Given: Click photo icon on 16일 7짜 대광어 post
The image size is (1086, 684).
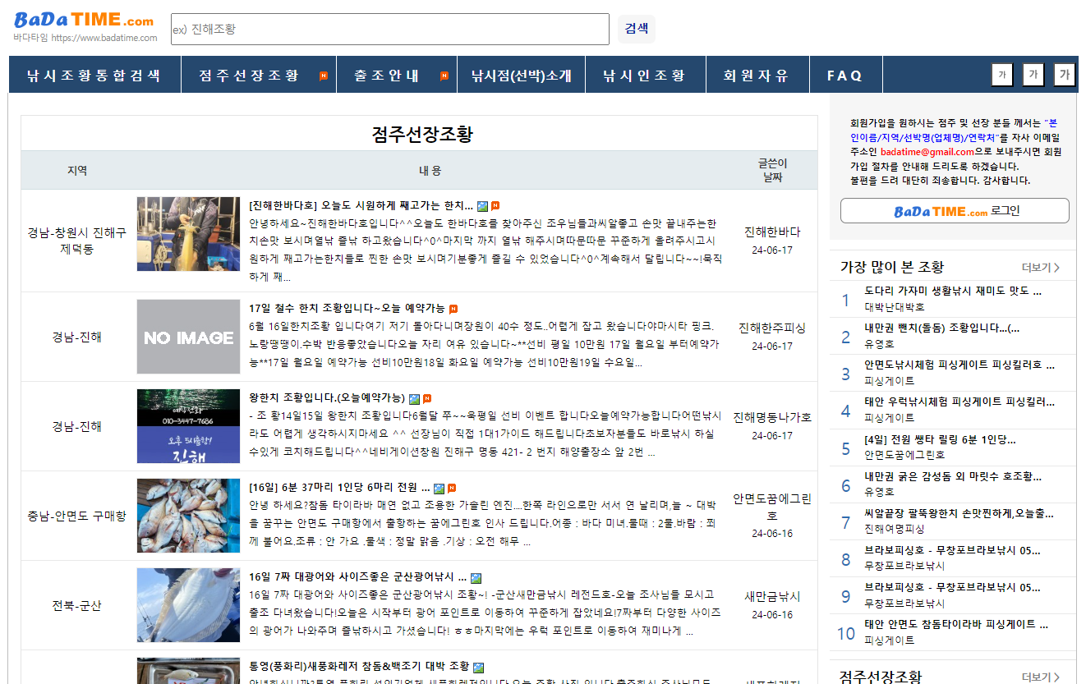Looking at the screenshot, I should 476,578.
